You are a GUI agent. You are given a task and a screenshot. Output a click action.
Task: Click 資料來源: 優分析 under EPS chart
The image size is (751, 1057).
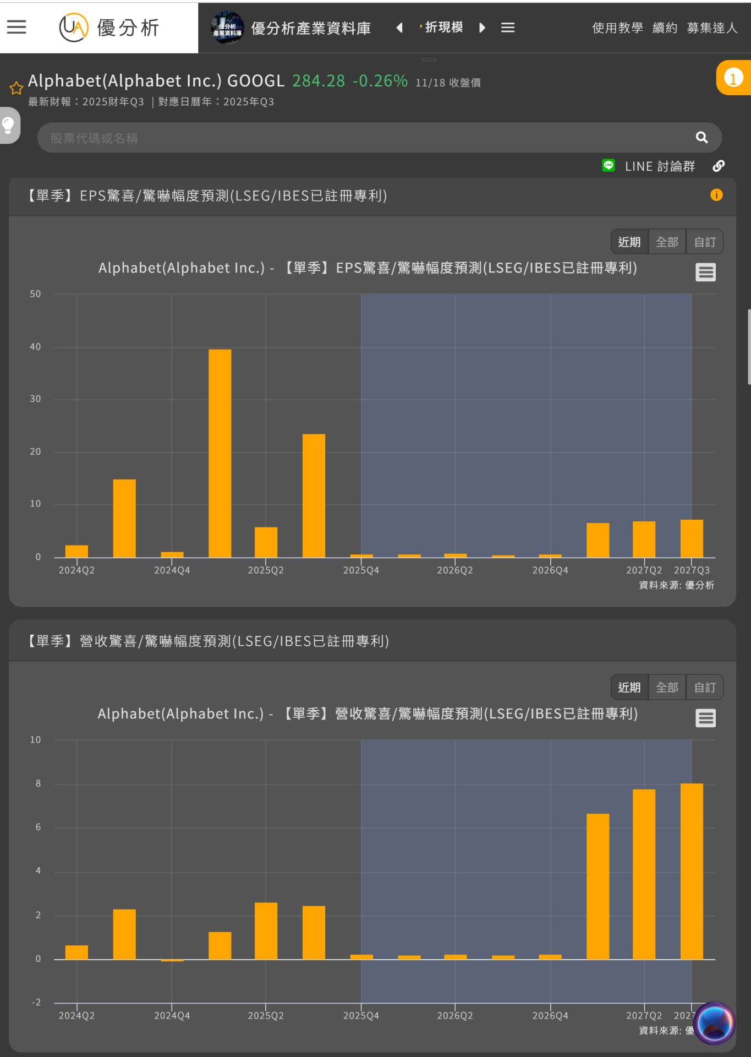click(676, 585)
